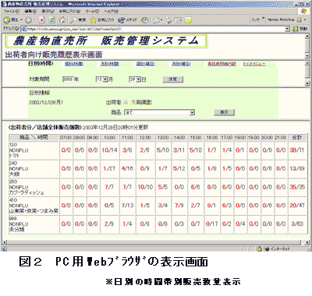
Task: Open the Mail button dropdown arrow
Action: (x=161, y=20)
